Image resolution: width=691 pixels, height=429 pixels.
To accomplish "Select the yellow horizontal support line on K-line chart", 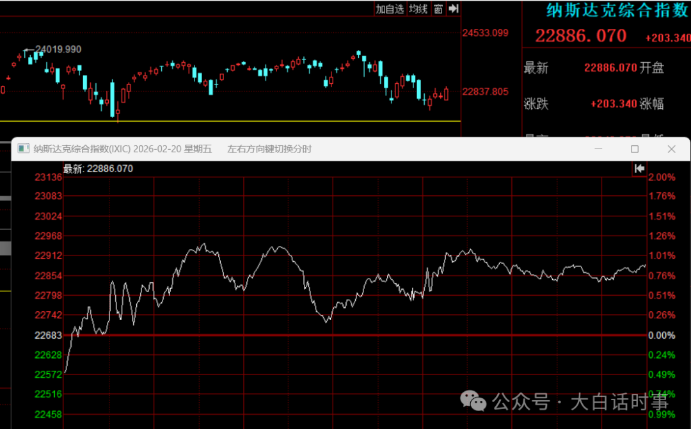I will tap(230, 121).
